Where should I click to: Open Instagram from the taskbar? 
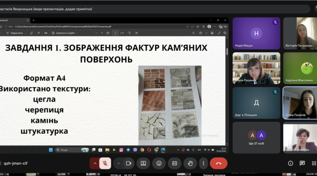click(121, 150)
